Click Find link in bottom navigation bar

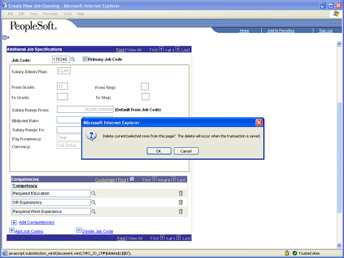point(121,238)
